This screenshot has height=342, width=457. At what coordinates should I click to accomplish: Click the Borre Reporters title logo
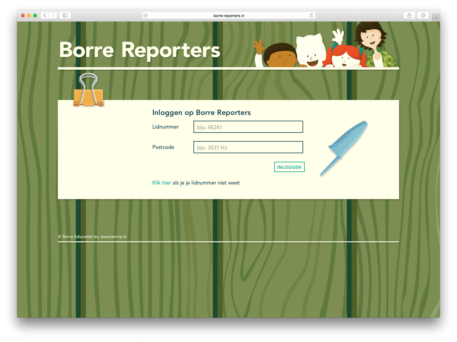pos(140,50)
